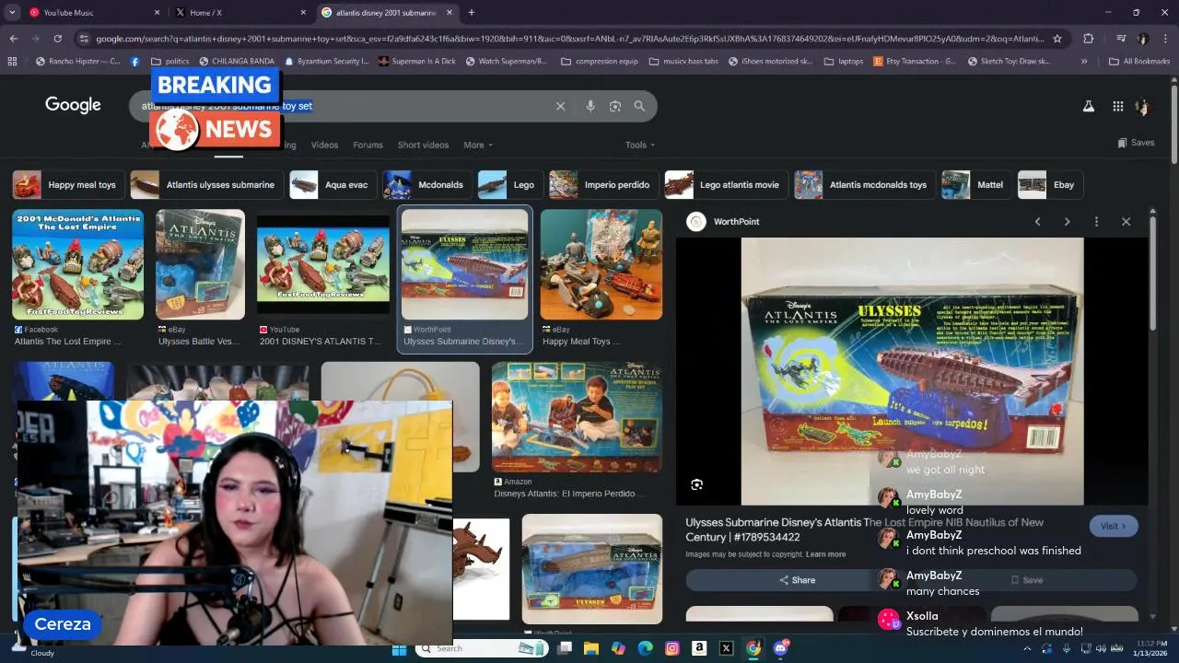The image size is (1179, 663).
Task: Filter by Ebay chip
Action: pyautogui.click(x=1050, y=185)
